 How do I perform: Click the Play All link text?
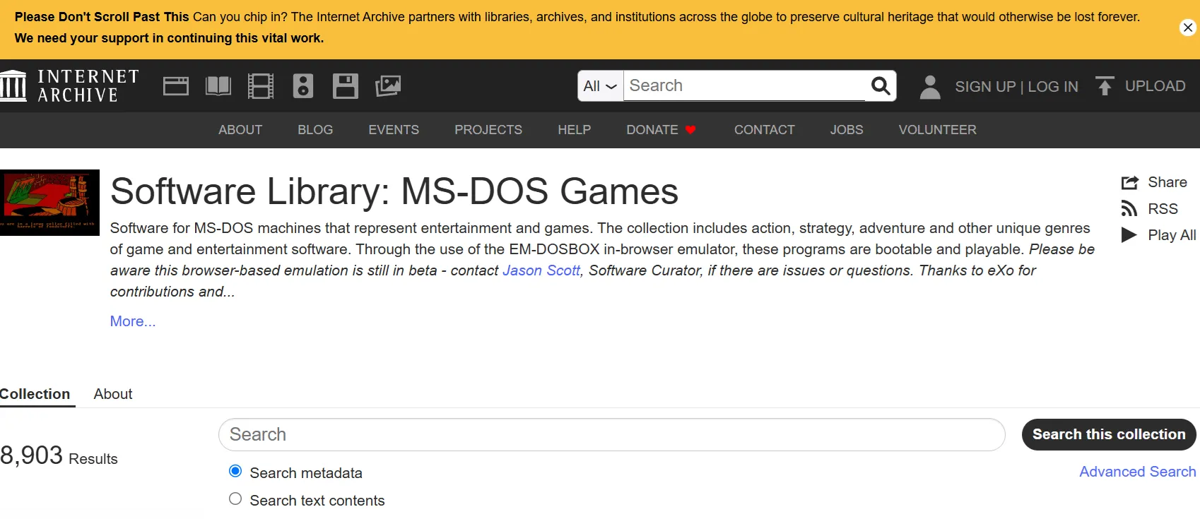[x=1172, y=235]
